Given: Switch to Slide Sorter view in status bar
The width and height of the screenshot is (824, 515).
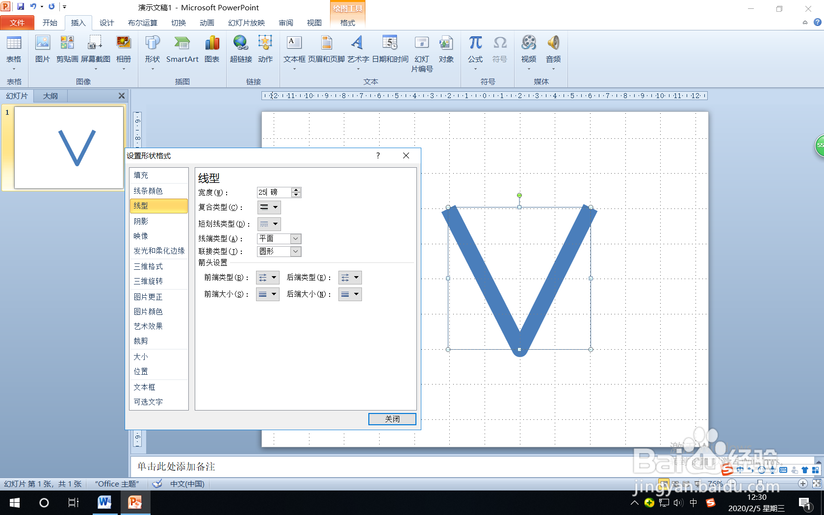Looking at the screenshot, I should pos(675,484).
